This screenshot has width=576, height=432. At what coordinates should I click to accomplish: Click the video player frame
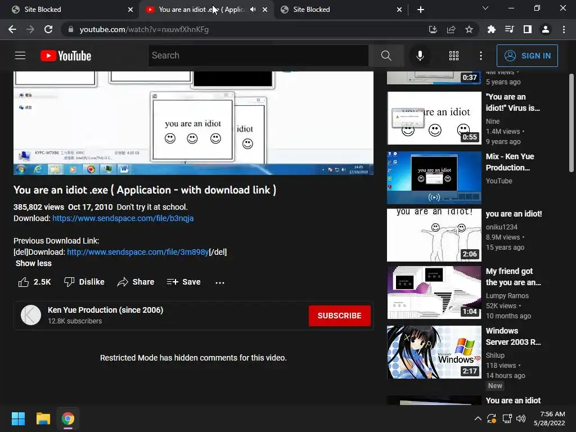coord(193,123)
